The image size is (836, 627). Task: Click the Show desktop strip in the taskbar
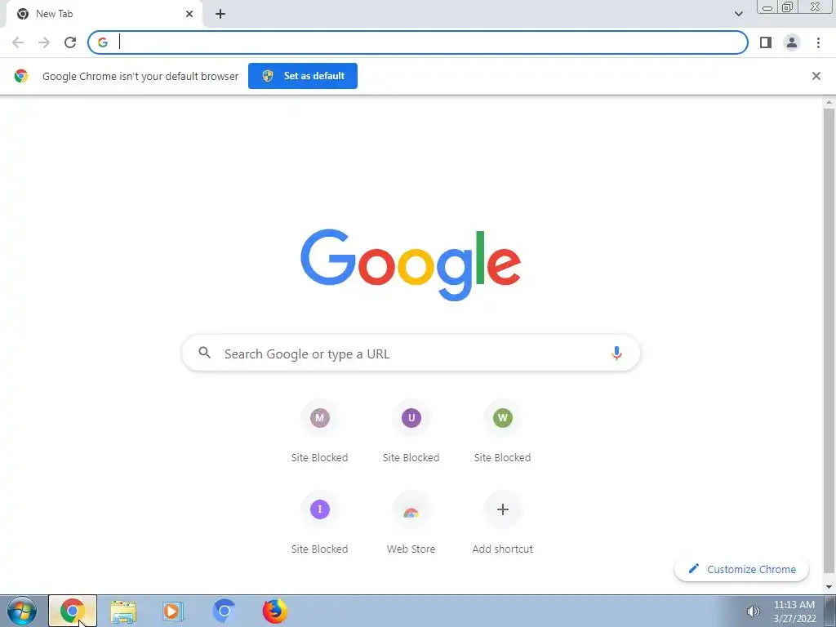click(830, 611)
